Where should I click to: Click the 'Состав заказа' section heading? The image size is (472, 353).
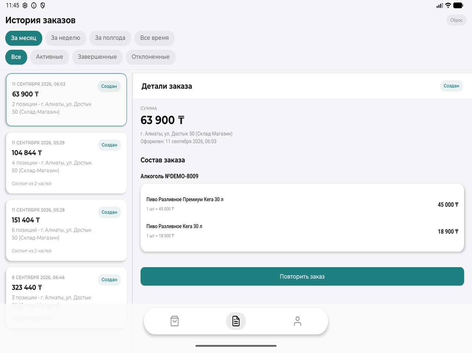[162, 160]
